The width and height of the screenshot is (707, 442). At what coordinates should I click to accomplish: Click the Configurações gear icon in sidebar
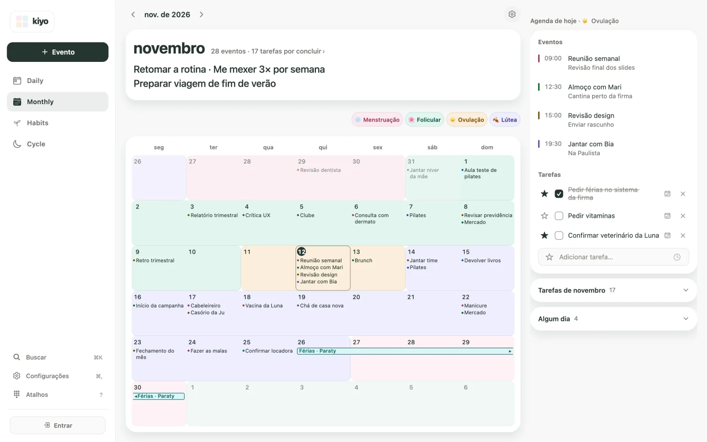click(x=17, y=376)
